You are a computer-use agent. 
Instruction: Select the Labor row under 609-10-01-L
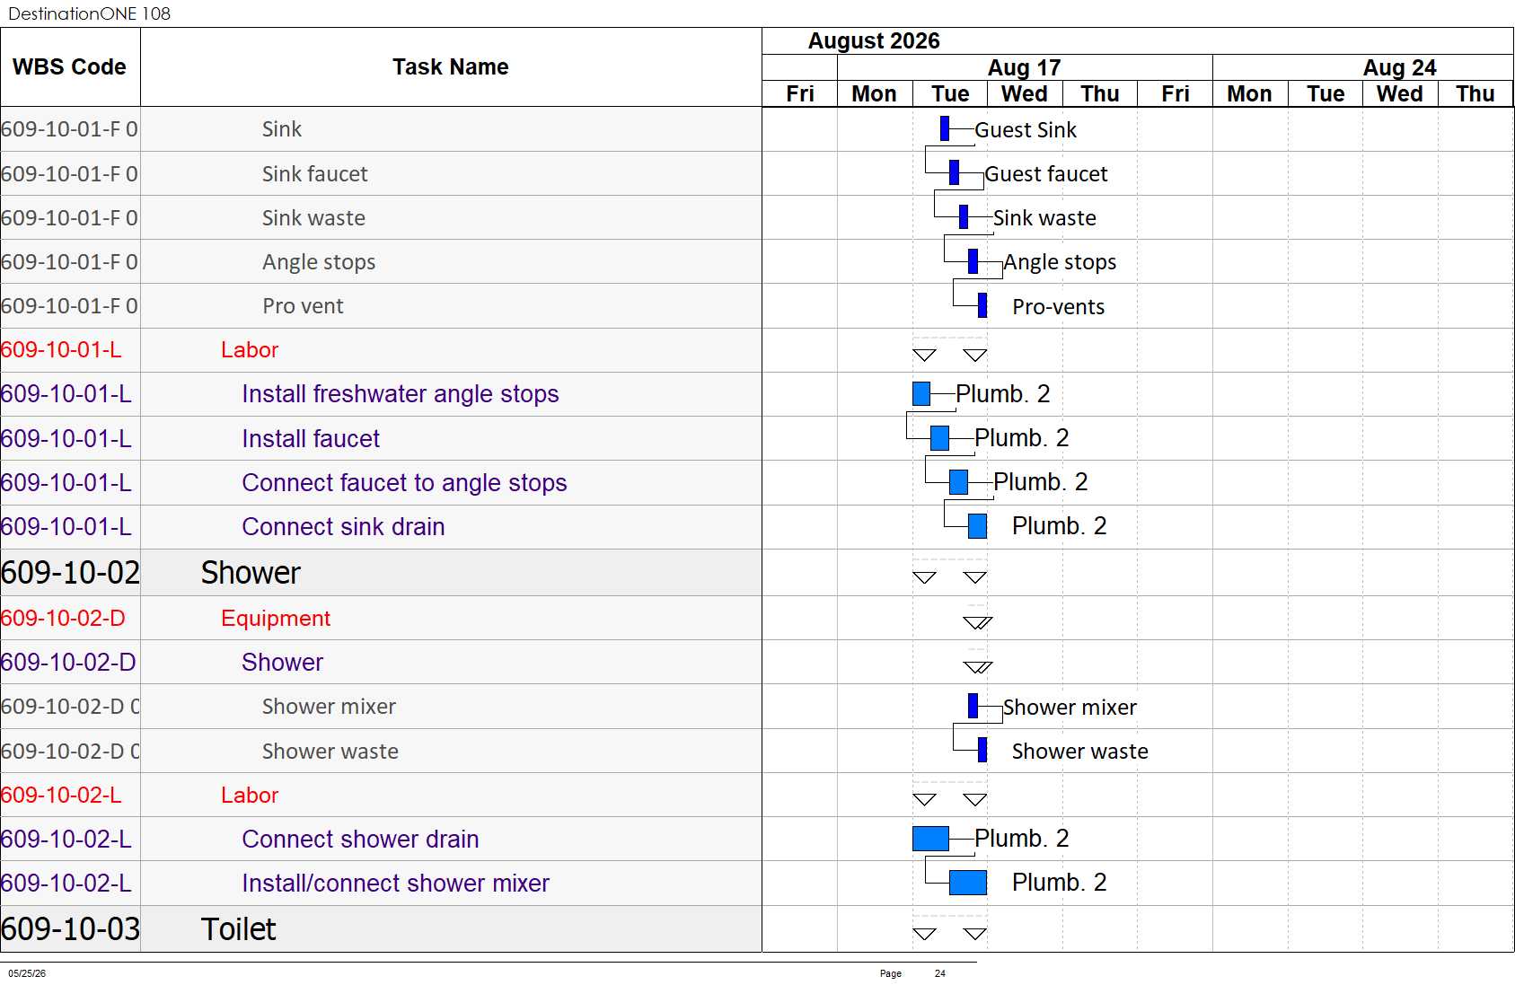381,350
